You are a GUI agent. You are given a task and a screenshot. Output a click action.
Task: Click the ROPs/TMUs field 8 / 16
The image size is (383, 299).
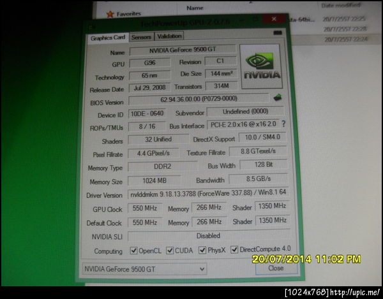(x=147, y=126)
